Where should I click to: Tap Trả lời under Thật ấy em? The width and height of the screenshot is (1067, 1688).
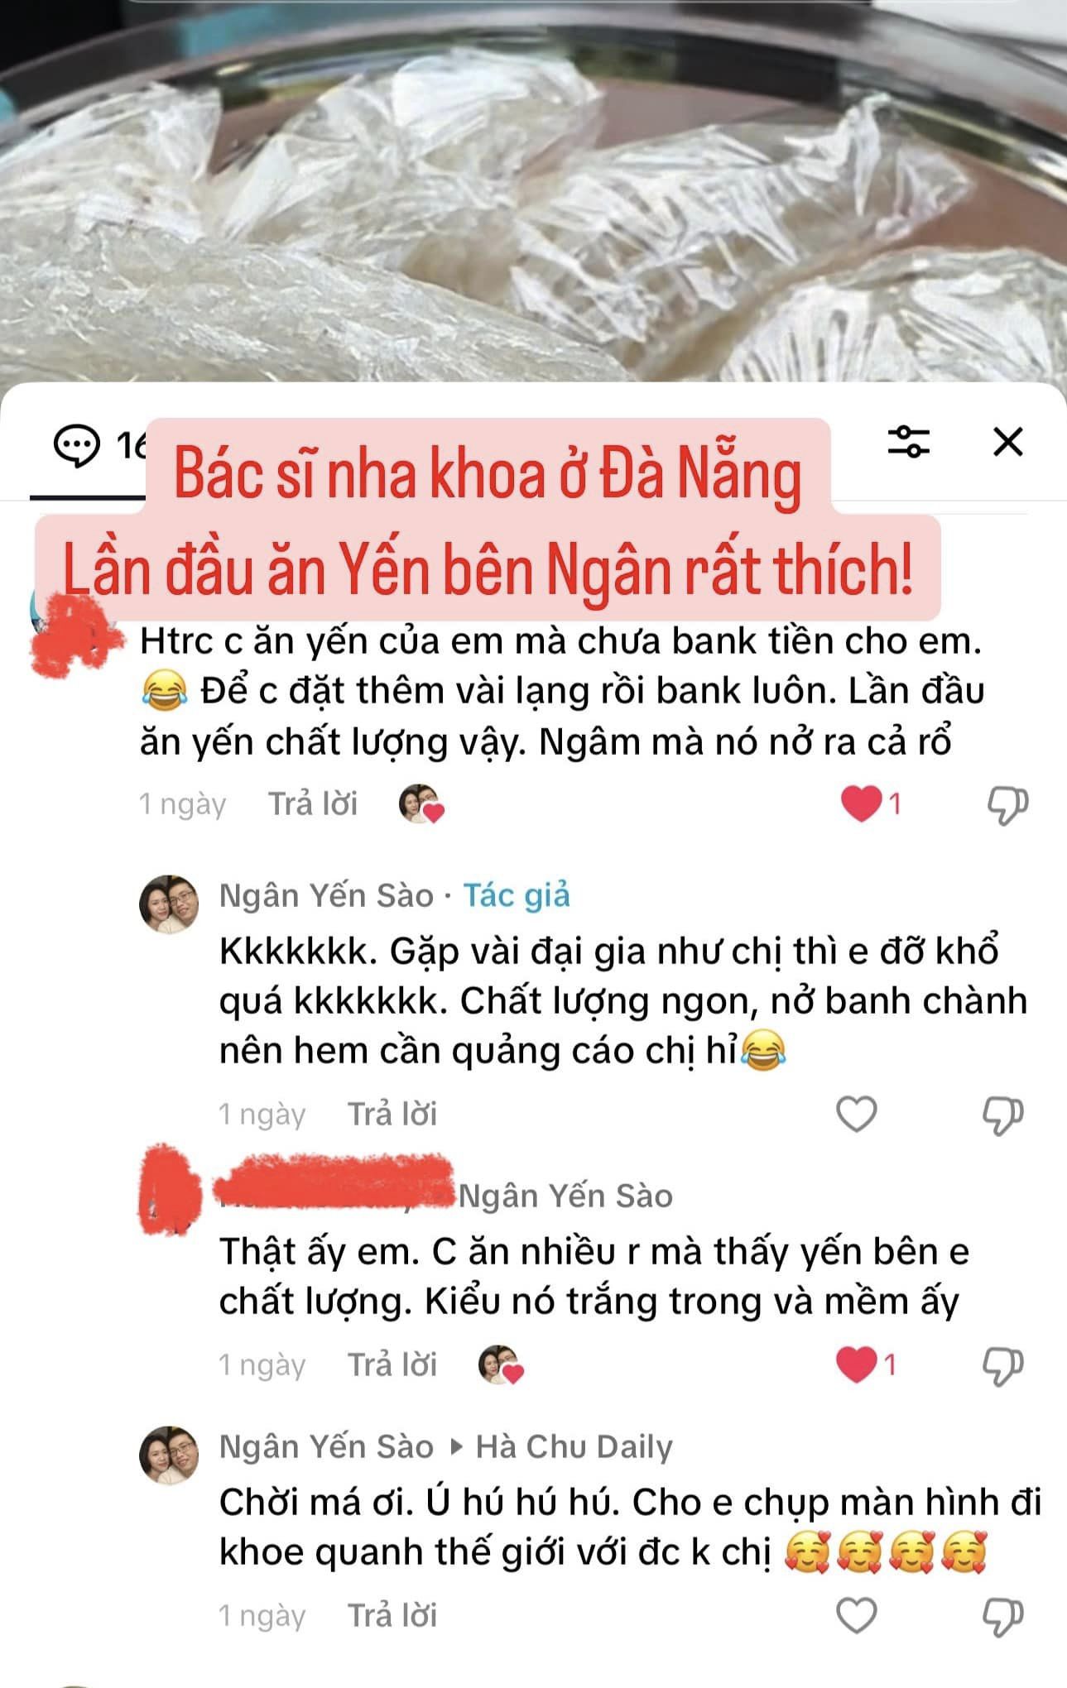click(392, 1364)
